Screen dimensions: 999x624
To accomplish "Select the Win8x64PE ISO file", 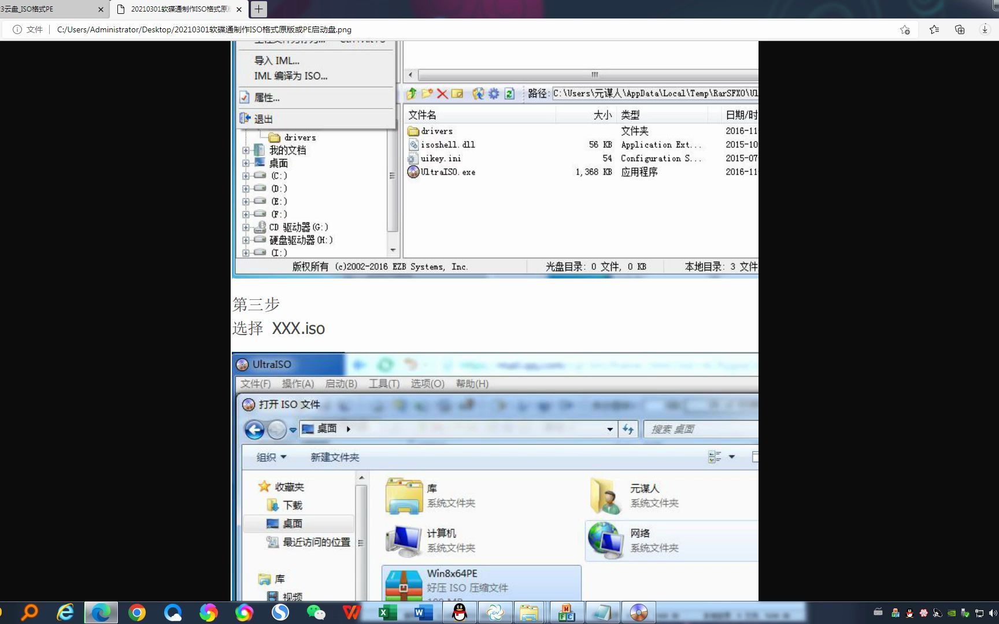I will [x=481, y=584].
